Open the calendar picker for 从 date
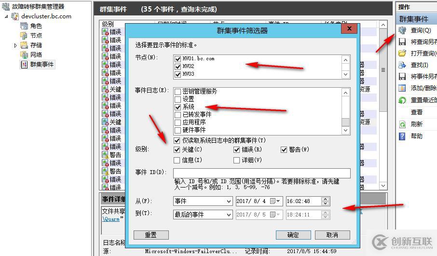This screenshot has height=256, width=437. point(275,201)
